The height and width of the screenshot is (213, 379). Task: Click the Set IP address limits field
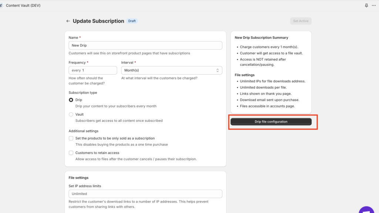point(145,194)
